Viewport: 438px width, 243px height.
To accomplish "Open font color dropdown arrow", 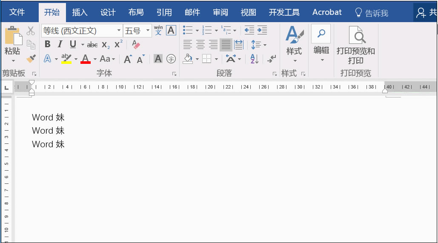I will pos(95,59).
